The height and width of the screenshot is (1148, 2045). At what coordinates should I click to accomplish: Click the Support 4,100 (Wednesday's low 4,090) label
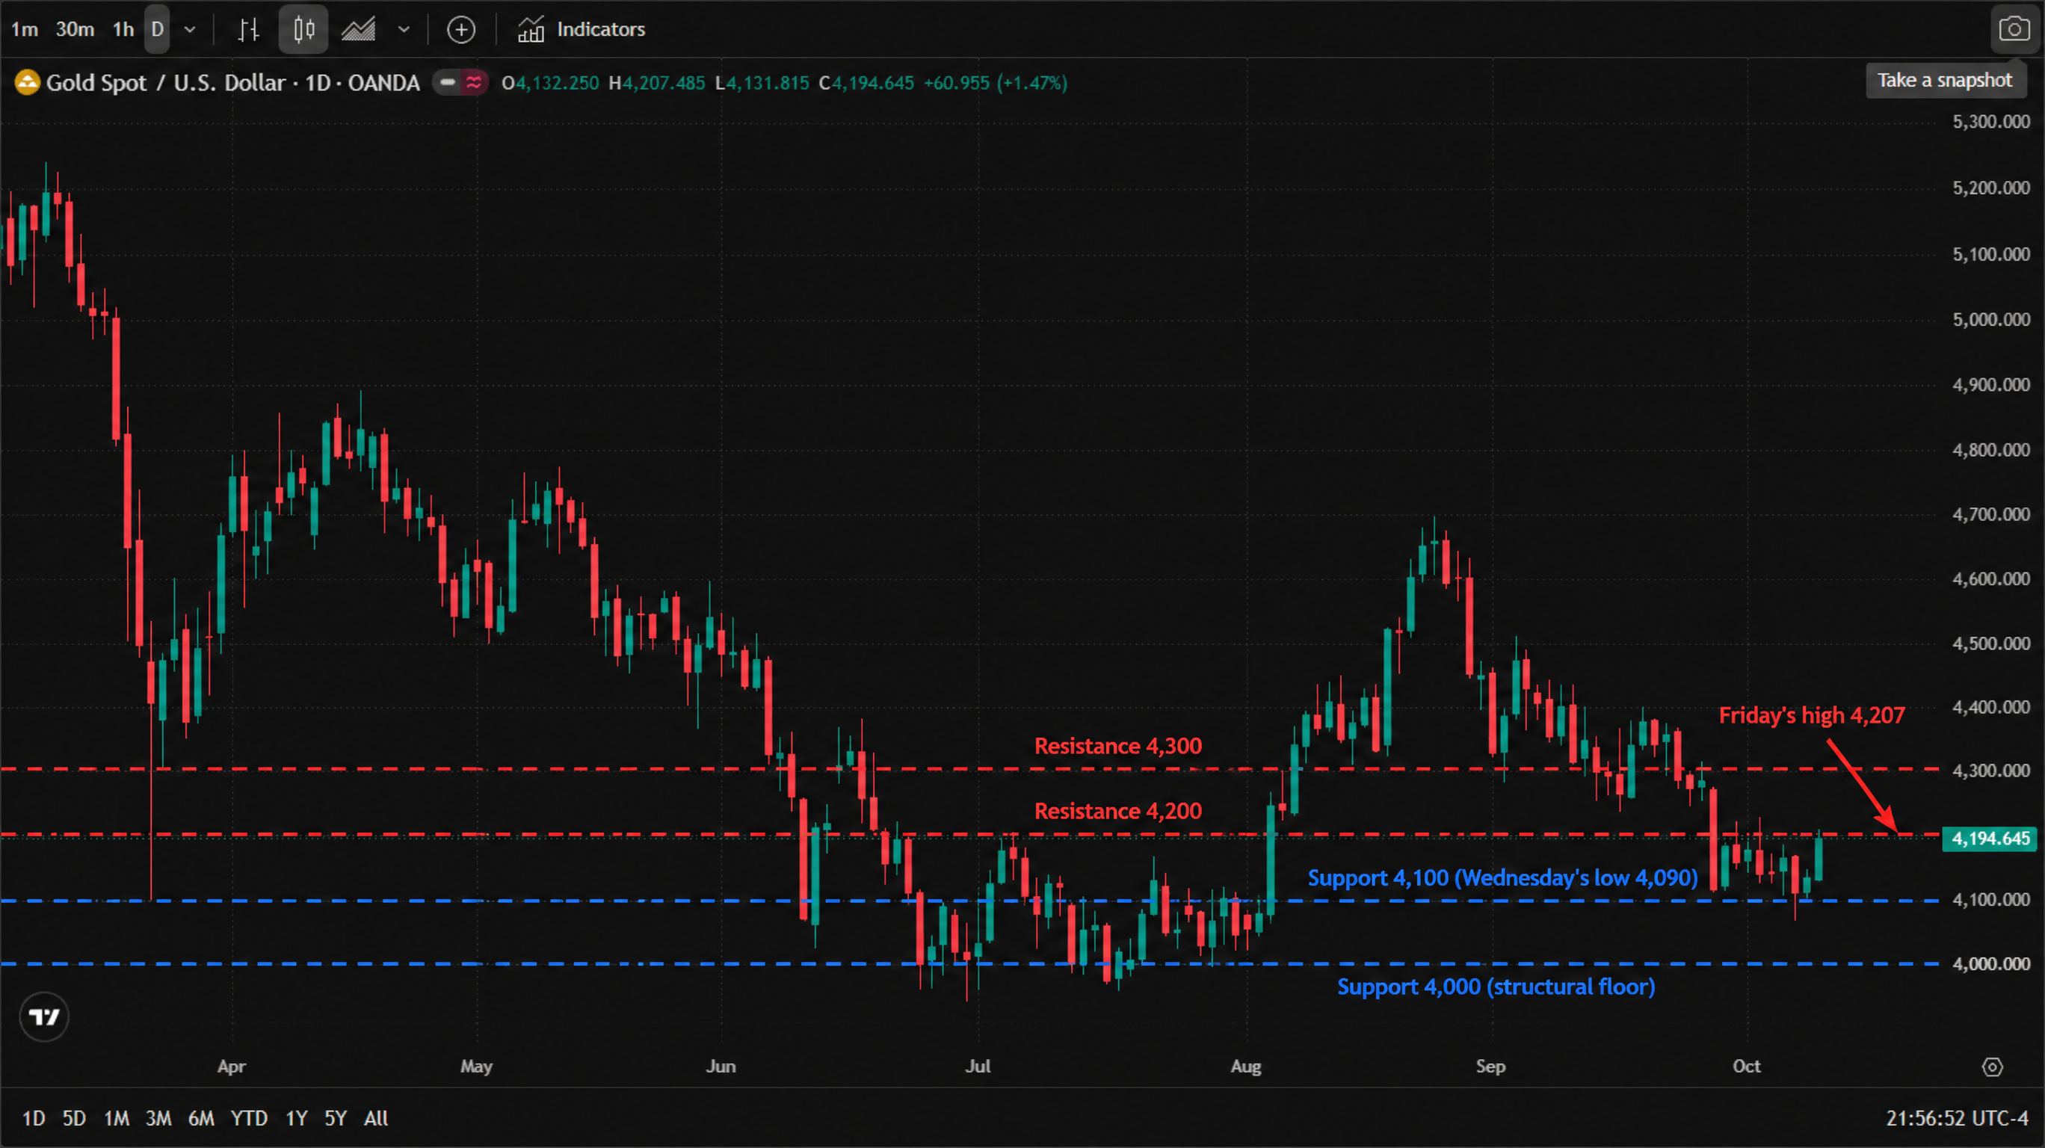tap(1503, 878)
